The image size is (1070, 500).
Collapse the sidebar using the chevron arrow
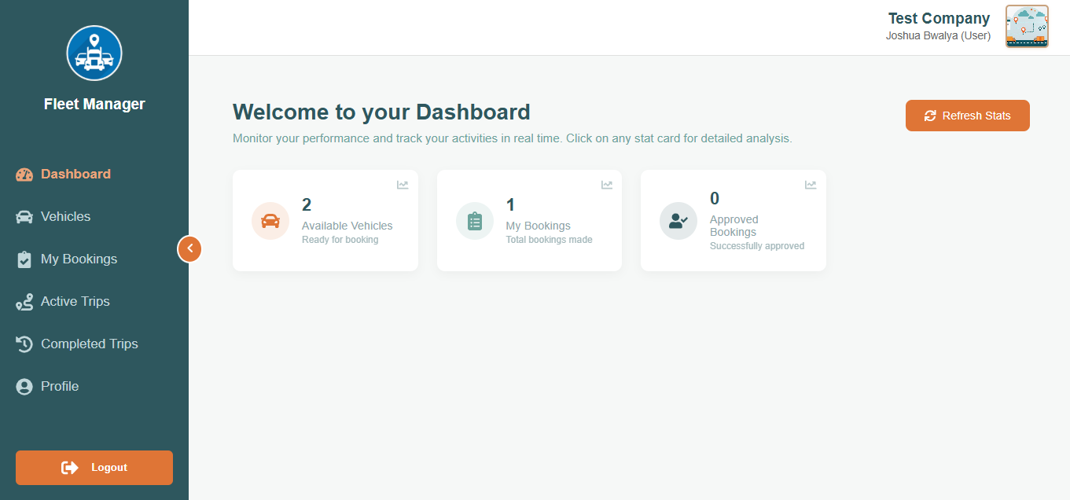(189, 248)
